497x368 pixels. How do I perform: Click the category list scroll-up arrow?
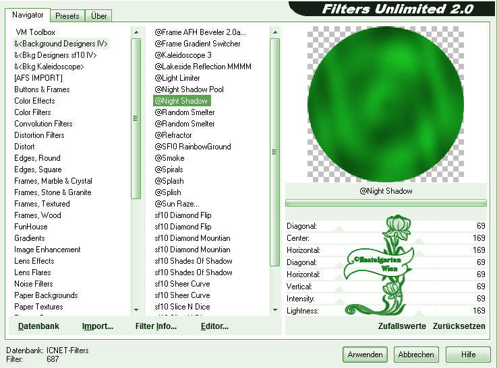coord(136,32)
